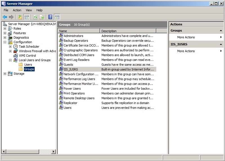This screenshot has width=225, height=161.
Task: Click the Guests group icon
Action: pyautogui.click(x=61, y=65)
